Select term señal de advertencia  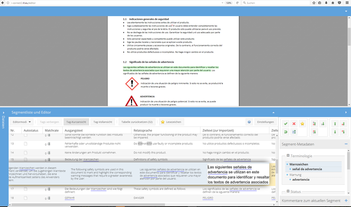click(x=307, y=169)
